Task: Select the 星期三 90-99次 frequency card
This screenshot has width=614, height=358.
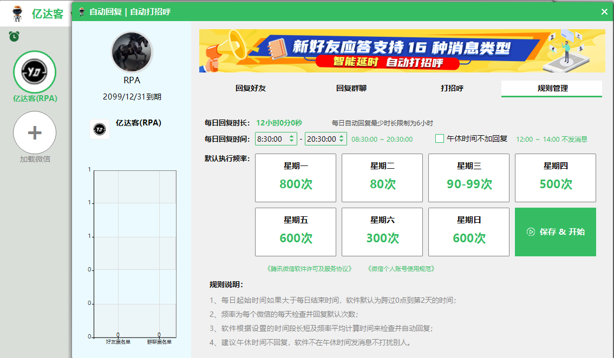Action: (x=469, y=177)
